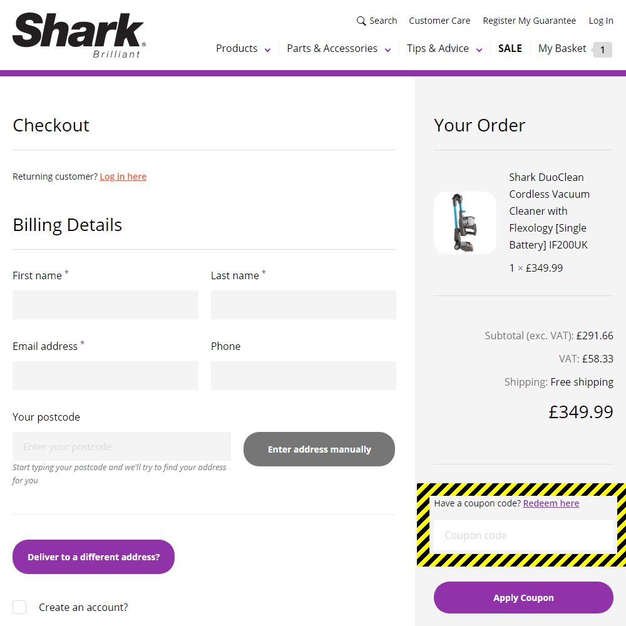The width and height of the screenshot is (626, 626).
Task: Expand the Products menu chevron
Action: coord(268,49)
